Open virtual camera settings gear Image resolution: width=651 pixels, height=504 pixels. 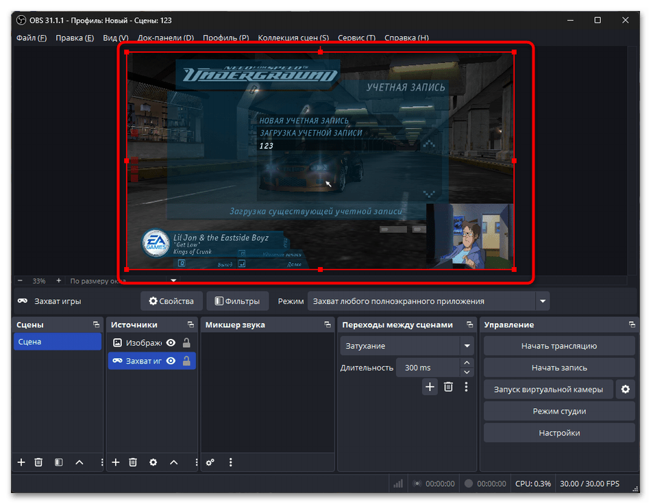[x=625, y=389]
